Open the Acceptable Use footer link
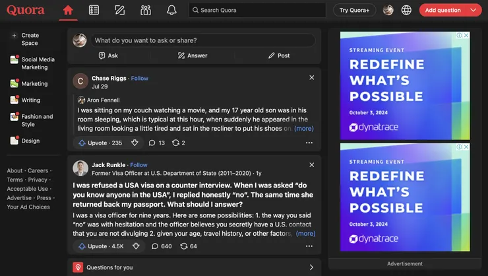488x276 pixels. 28,189
